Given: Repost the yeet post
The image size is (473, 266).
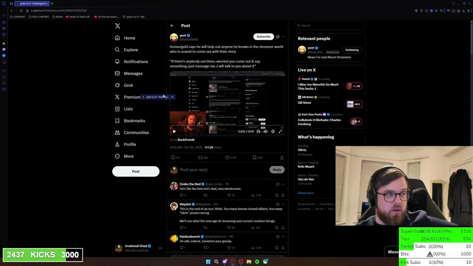Looking at the screenshot, I should pyautogui.click(x=200, y=157).
